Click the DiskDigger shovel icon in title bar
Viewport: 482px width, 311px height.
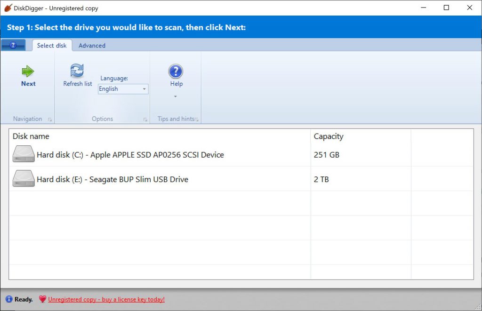click(8, 8)
